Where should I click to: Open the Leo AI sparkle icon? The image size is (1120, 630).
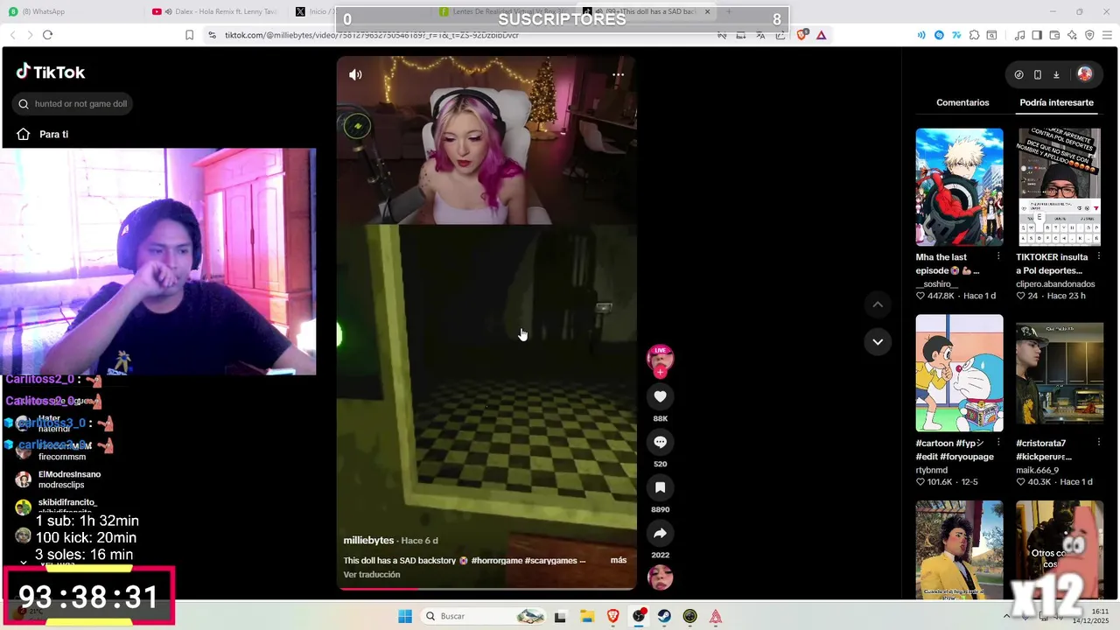click(1072, 35)
